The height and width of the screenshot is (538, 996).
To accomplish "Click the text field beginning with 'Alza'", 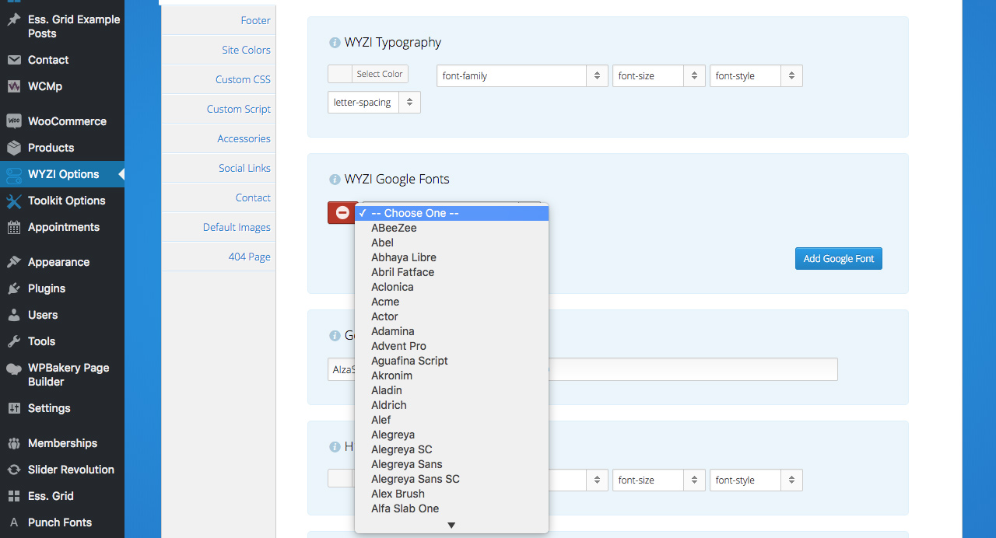I will [x=583, y=369].
